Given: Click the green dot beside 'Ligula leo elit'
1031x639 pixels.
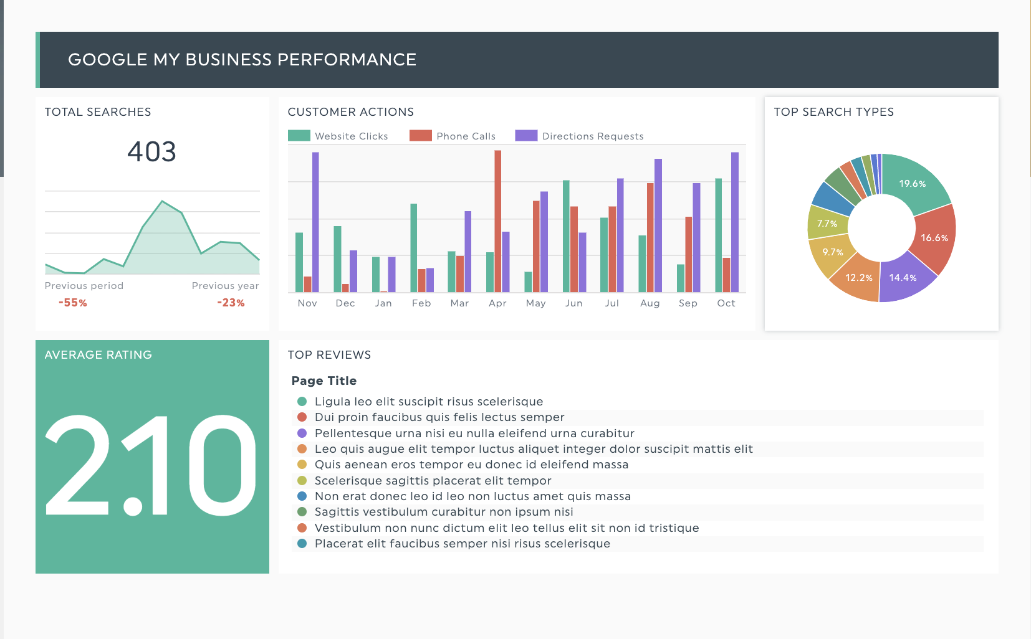Looking at the screenshot, I should click(x=302, y=402).
